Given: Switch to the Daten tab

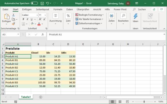Looking at the screenshot, I should click(70, 9).
